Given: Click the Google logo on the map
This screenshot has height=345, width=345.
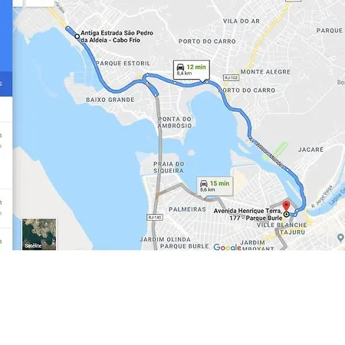Looking at the screenshot, I should [227, 247].
